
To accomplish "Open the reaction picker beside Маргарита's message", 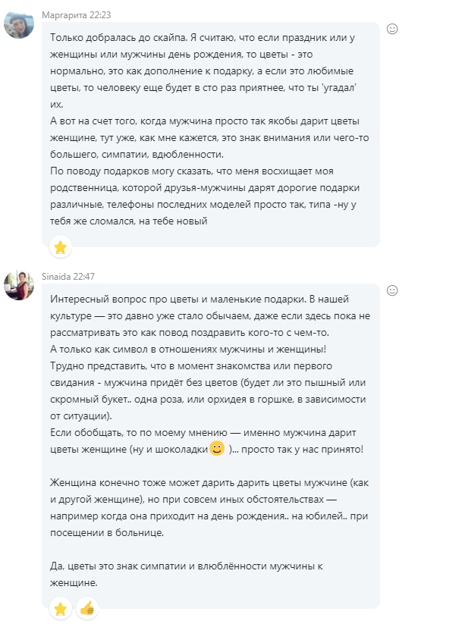I will coord(392,29).
